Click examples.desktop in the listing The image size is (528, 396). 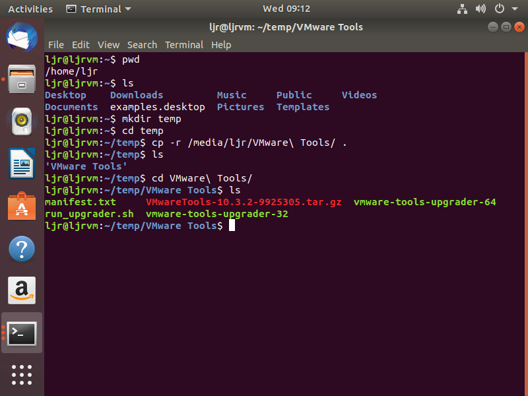click(158, 107)
